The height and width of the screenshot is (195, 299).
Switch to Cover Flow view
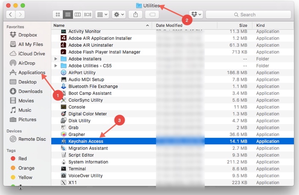pos(88,15)
